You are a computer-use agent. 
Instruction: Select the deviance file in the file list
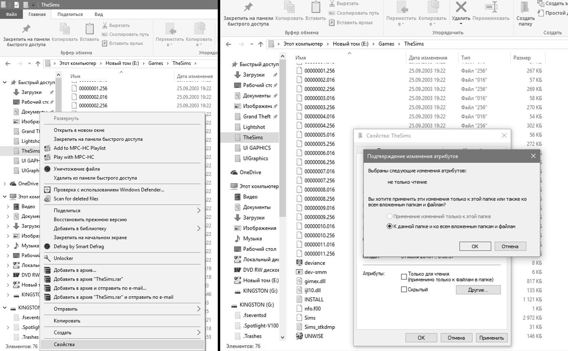click(315, 263)
